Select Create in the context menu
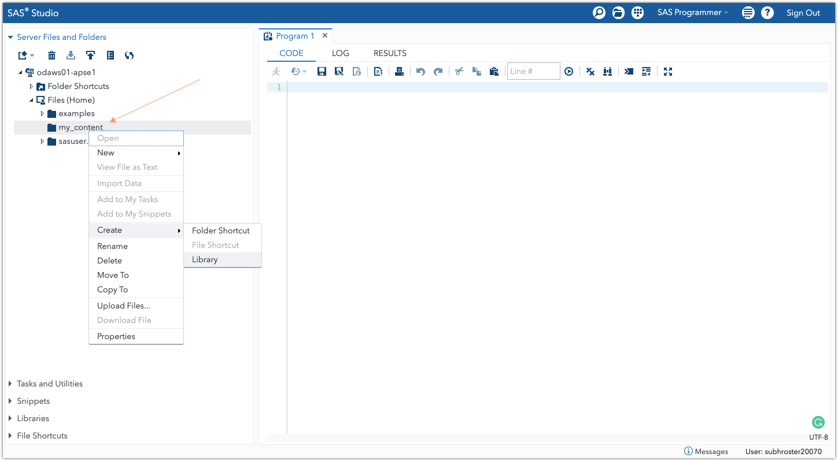Image resolution: width=838 pixels, height=461 pixels. (136, 230)
